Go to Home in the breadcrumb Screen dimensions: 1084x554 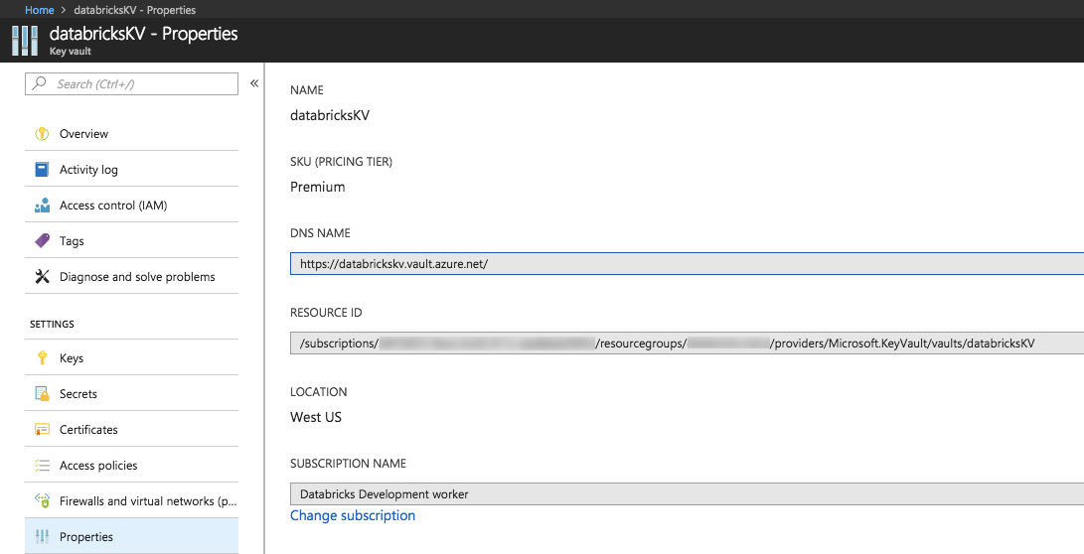click(40, 10)
